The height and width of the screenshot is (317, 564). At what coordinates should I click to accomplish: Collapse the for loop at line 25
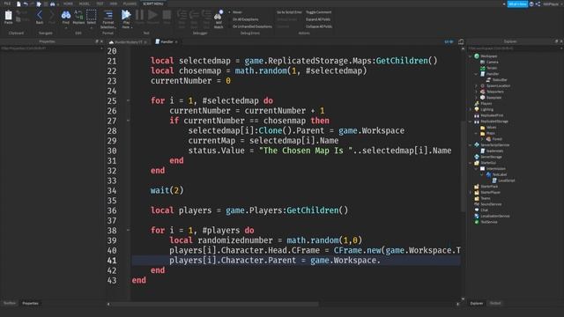pyautogui.click(x=129, y=100)
